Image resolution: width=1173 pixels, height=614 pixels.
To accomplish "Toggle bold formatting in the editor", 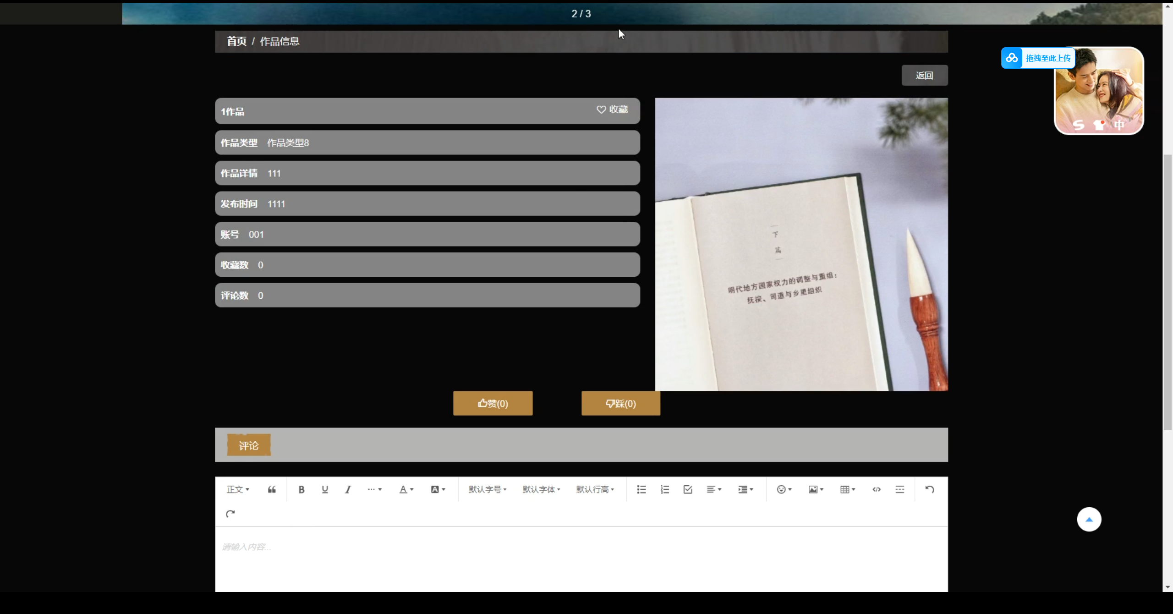I will [301, 489].
